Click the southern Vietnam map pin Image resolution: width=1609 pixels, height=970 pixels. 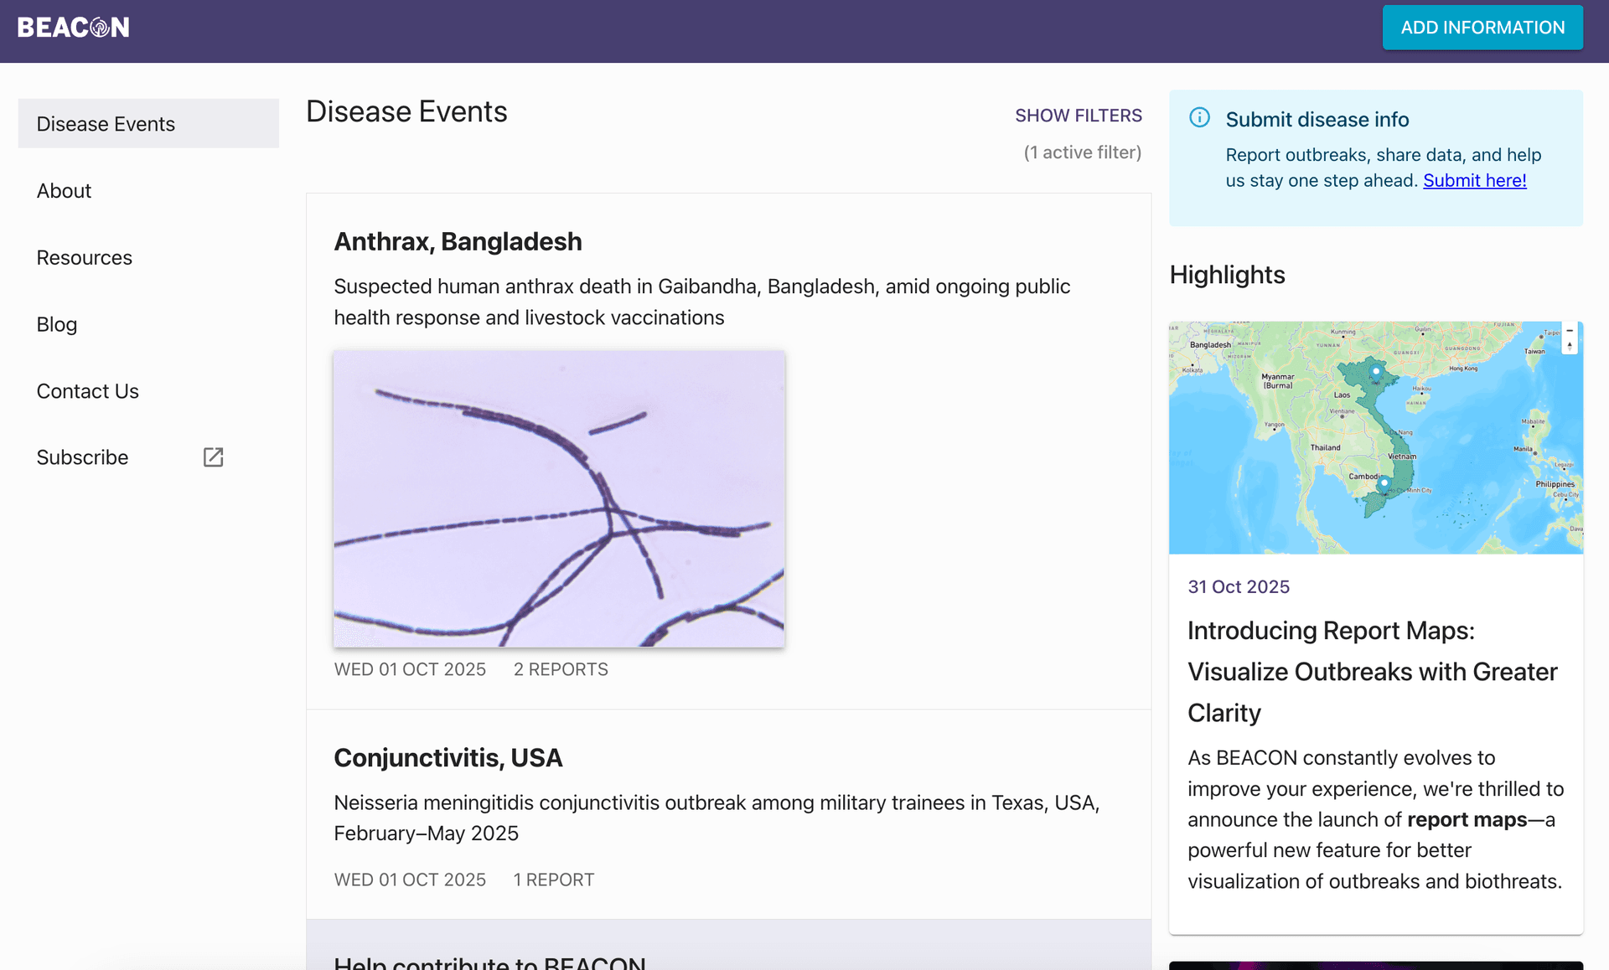point(1384,483)
